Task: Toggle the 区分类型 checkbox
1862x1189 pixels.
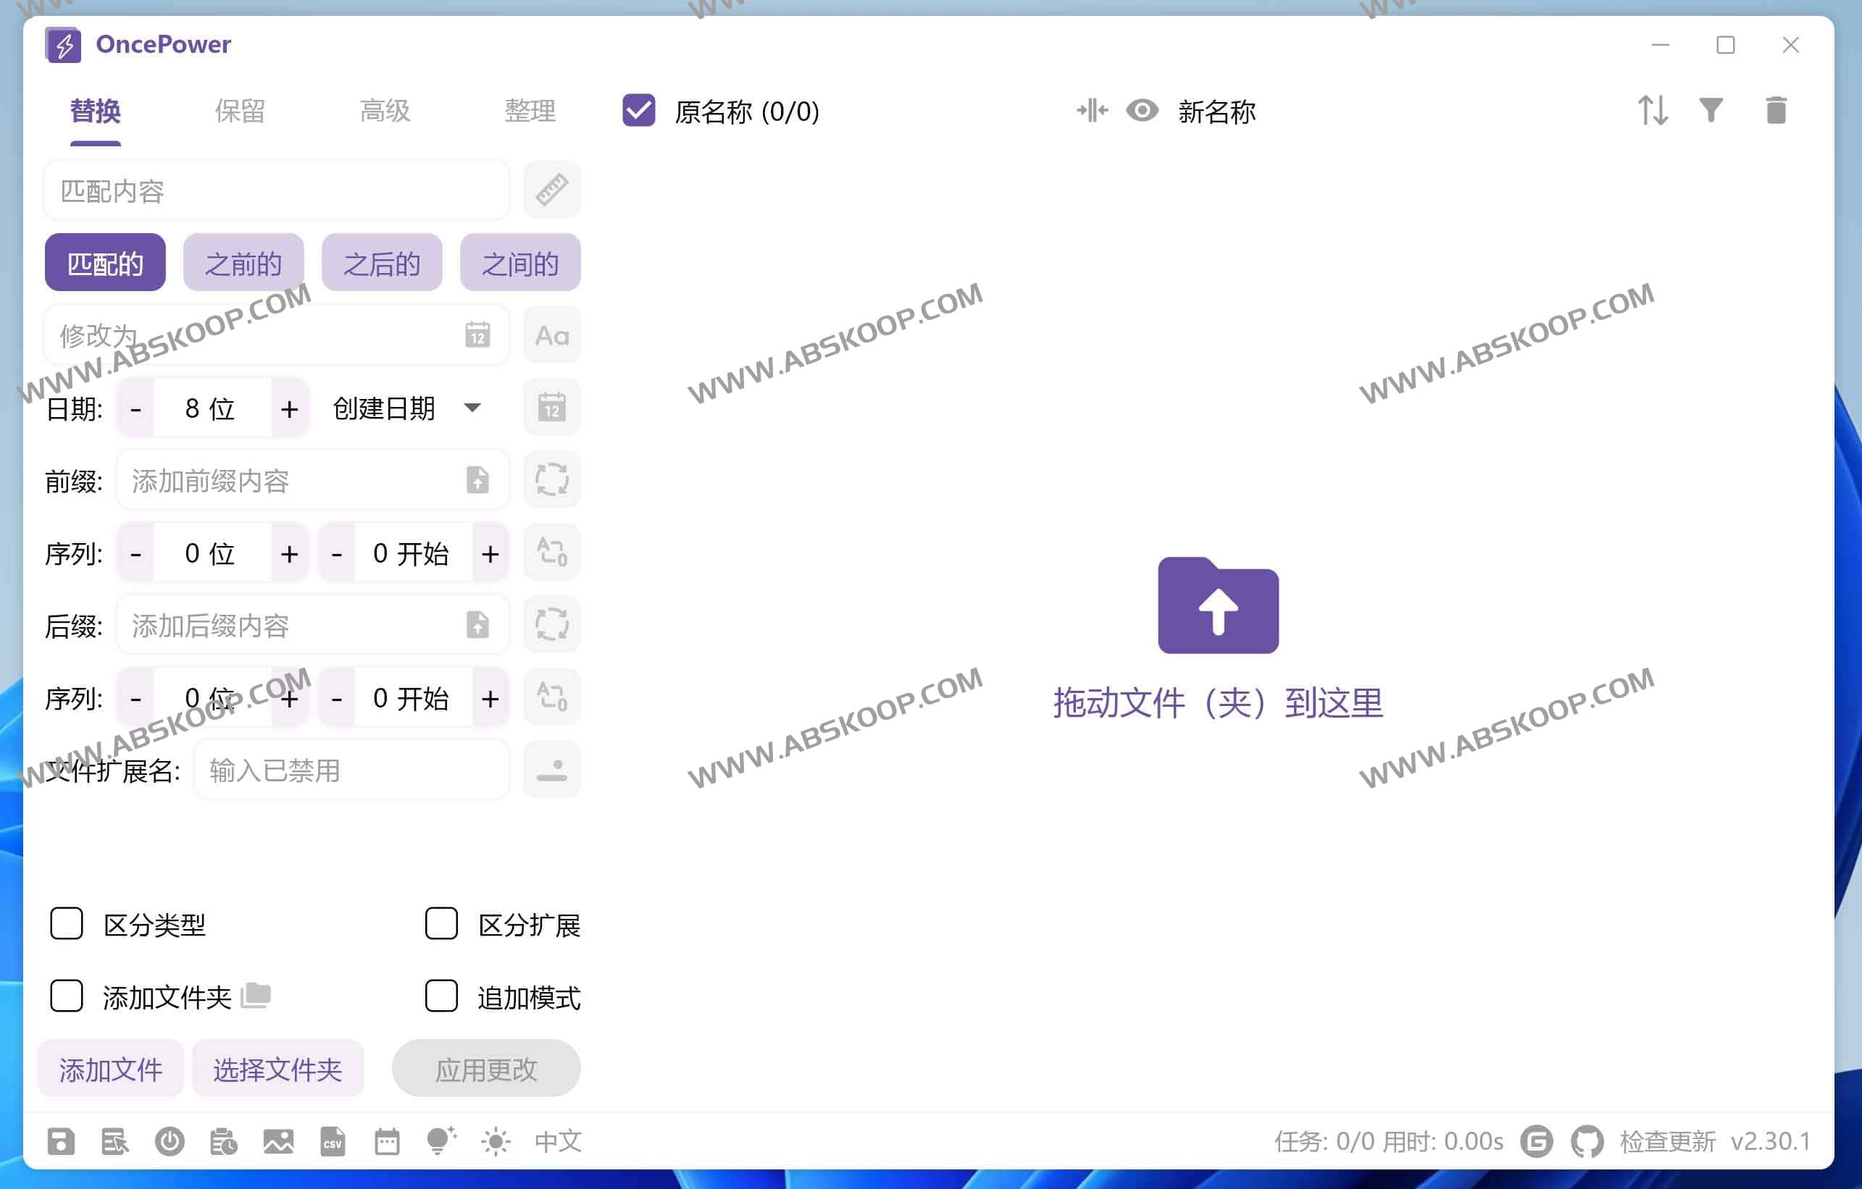Action: coord(67,923)
